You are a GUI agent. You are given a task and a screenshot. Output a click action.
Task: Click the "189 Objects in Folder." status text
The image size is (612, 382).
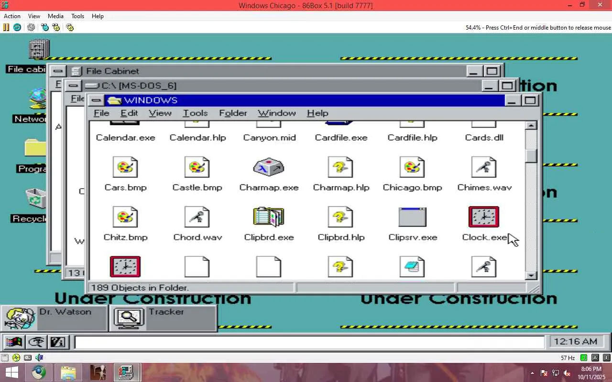pyautogui.click(x=140, y=288)
